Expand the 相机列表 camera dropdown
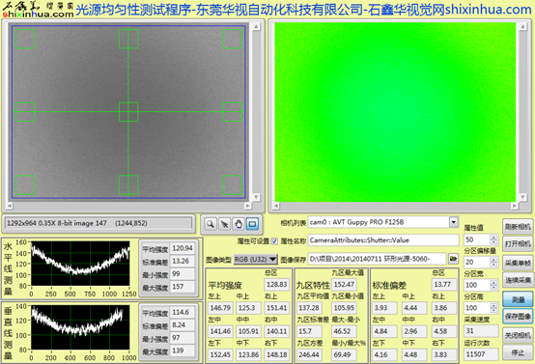This screenshot has height=364, width=535. [x=453, y=222]
